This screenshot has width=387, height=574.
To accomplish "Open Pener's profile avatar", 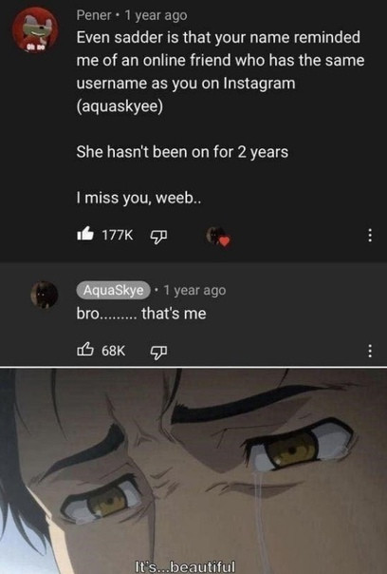I will (35, 30).
